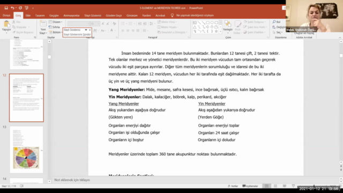Viewport: 343px width, 193px height.
Task: Click the Biçim Boyacısı format painter
Action: (x=23, y=32)
